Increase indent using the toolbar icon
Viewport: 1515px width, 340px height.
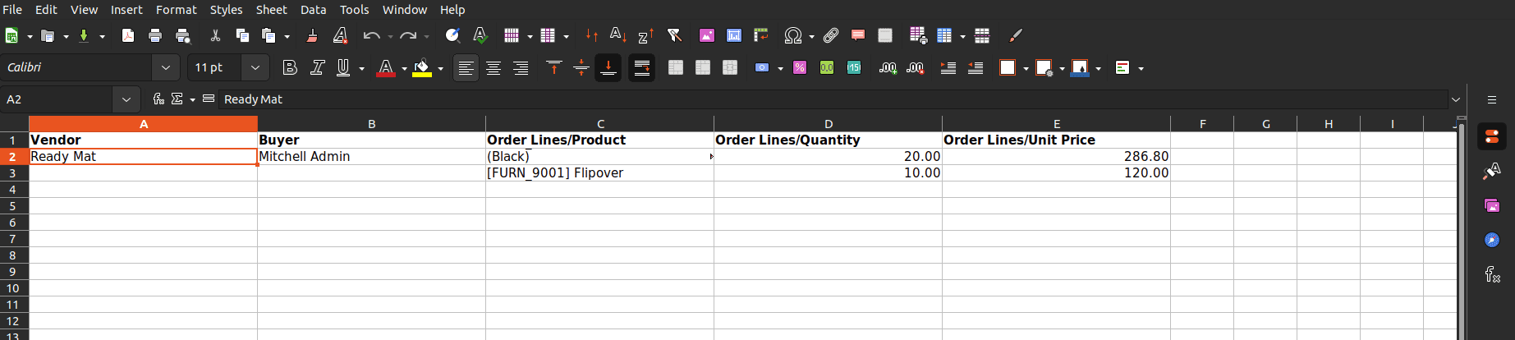click(948, 67)
